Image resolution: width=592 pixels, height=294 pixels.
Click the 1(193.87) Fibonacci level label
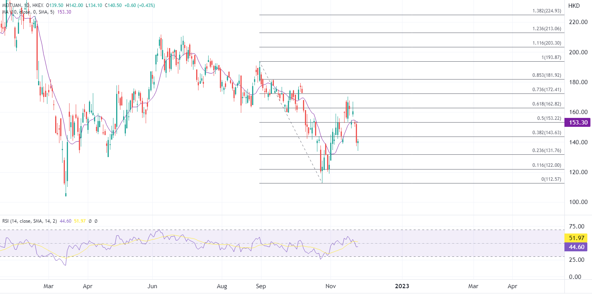(x=551, y=57)
